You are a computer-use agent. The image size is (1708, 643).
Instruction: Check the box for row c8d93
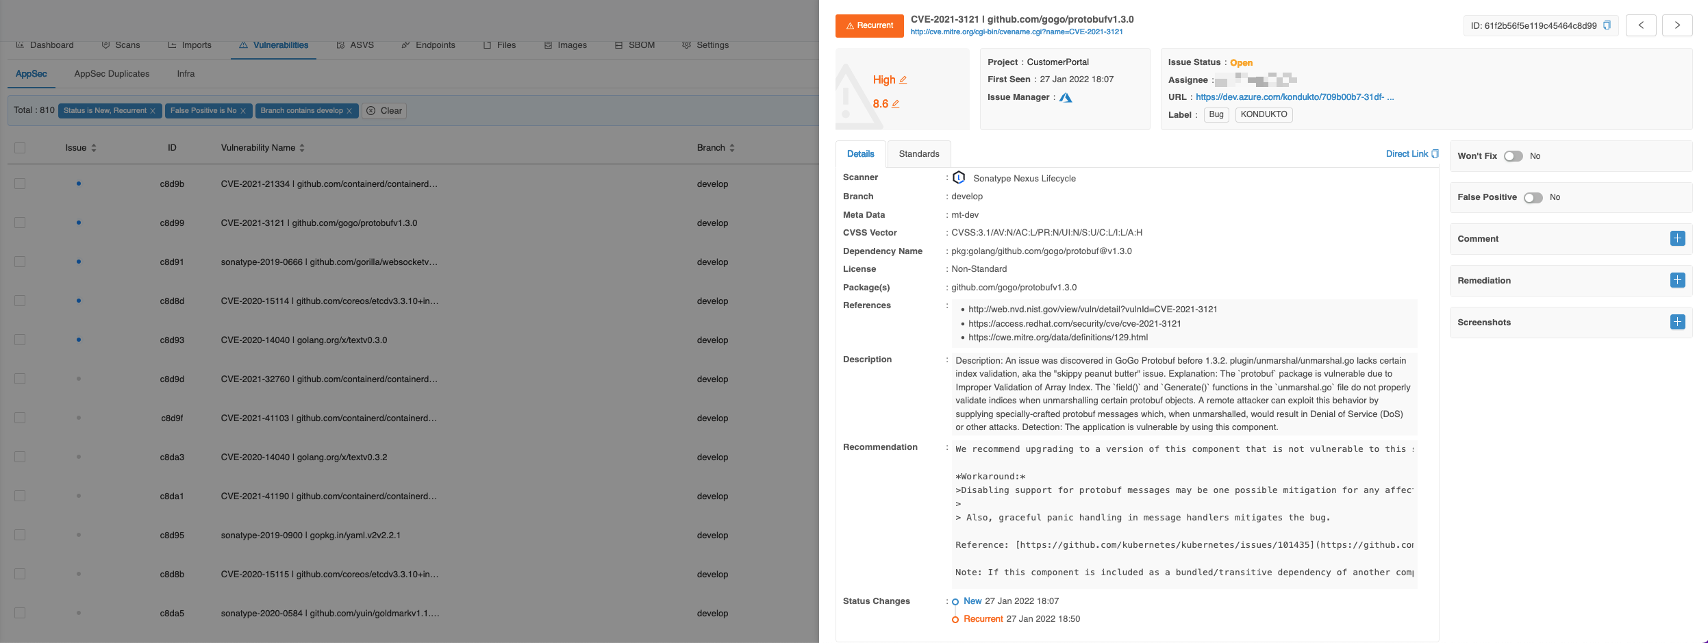(x=20, y=340)
